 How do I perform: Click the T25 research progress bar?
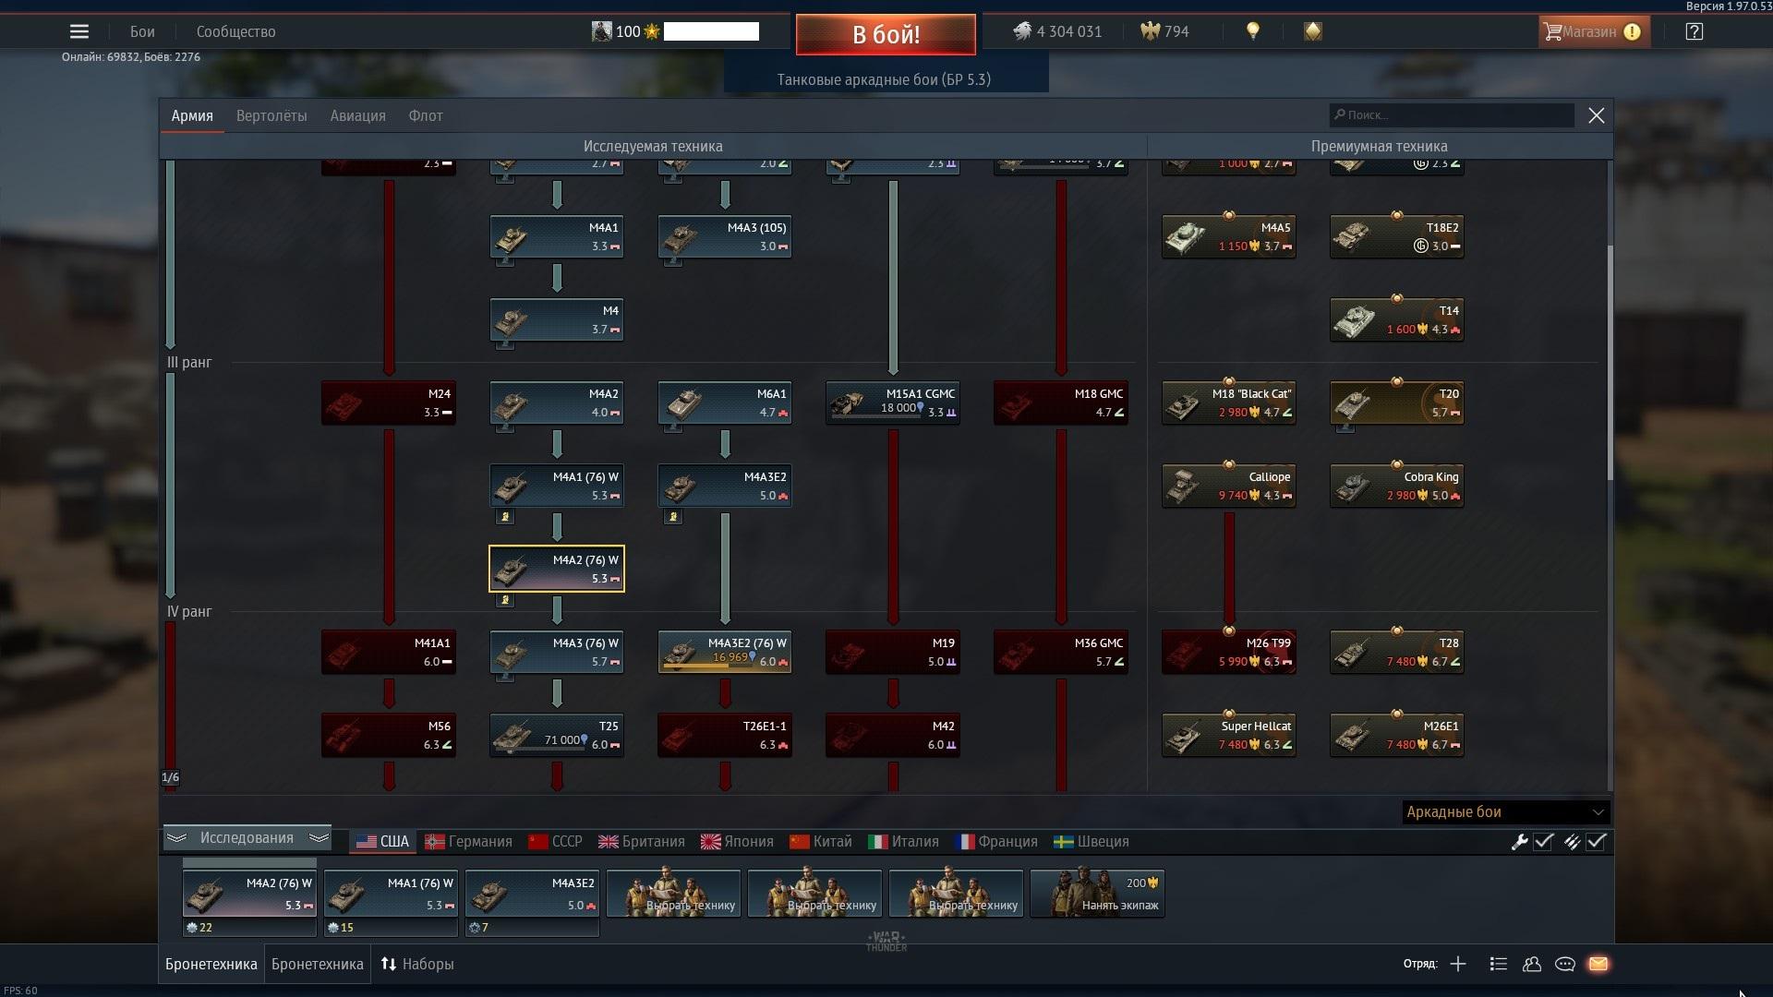[539, 749]
